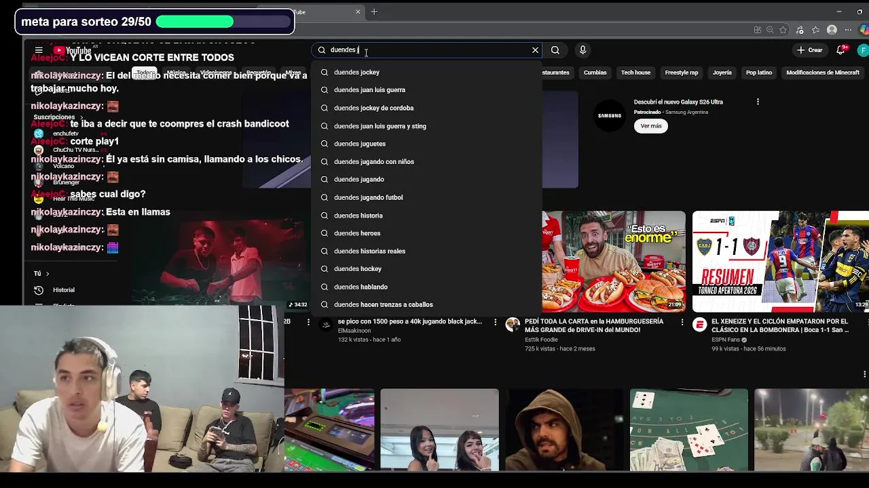Viewport: 869px width, 488px height.
Task: Select suggestion 'duendes juguetes'
Action: 427,144
